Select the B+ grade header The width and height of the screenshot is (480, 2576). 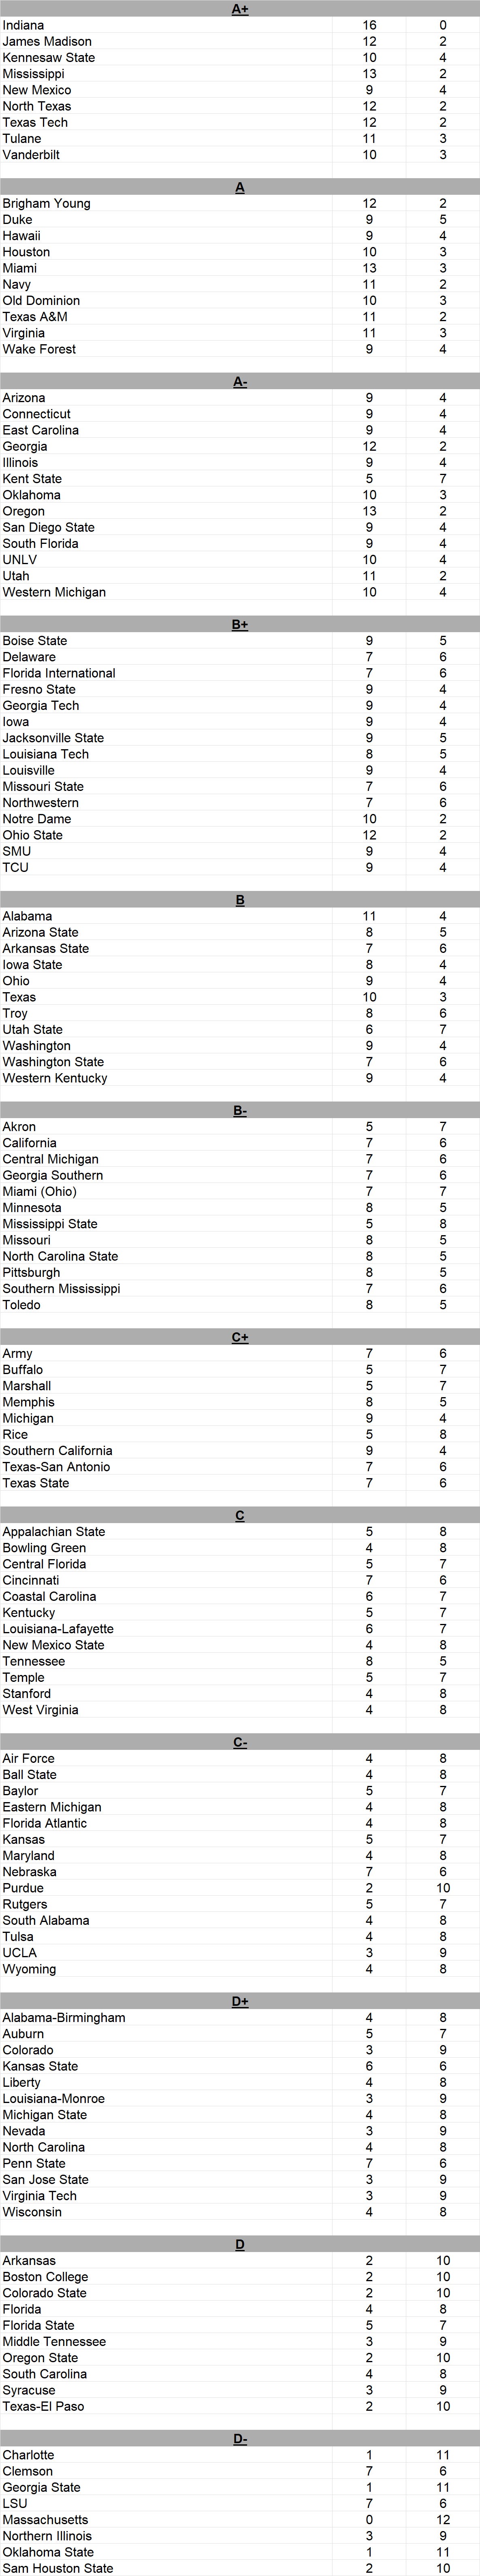[240, 625]
